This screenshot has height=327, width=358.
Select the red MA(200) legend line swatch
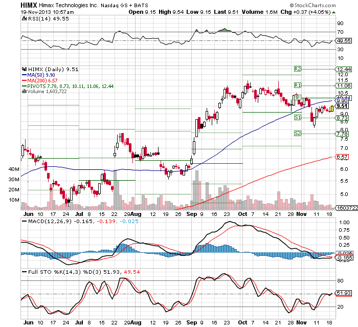25,81
